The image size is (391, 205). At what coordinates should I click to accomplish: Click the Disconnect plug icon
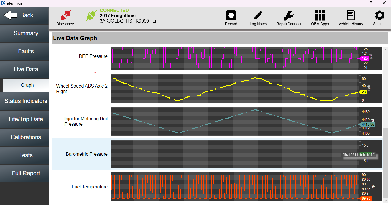pos(66,15)
